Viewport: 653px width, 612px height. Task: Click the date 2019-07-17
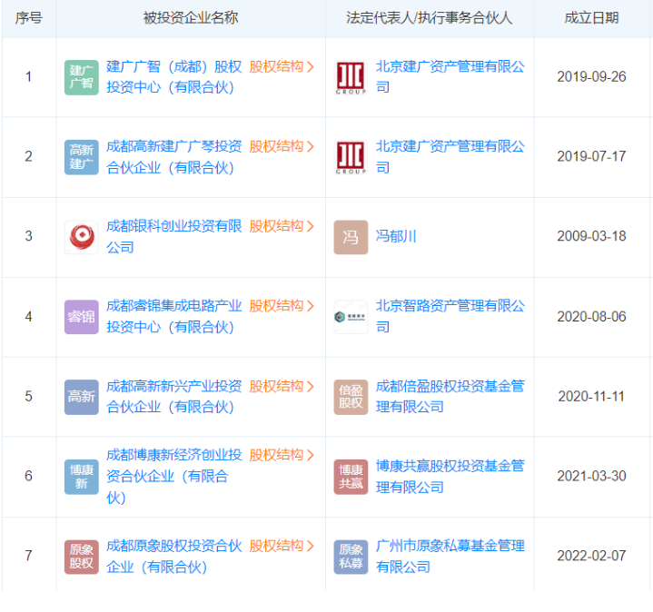point(591,156)
